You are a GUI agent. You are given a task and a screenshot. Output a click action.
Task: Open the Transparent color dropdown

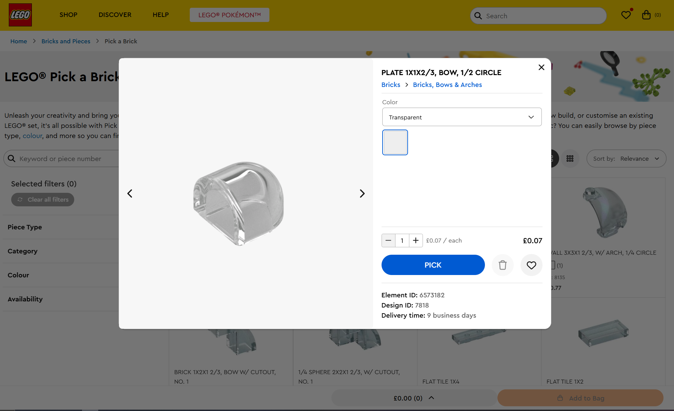coord(462,117)
